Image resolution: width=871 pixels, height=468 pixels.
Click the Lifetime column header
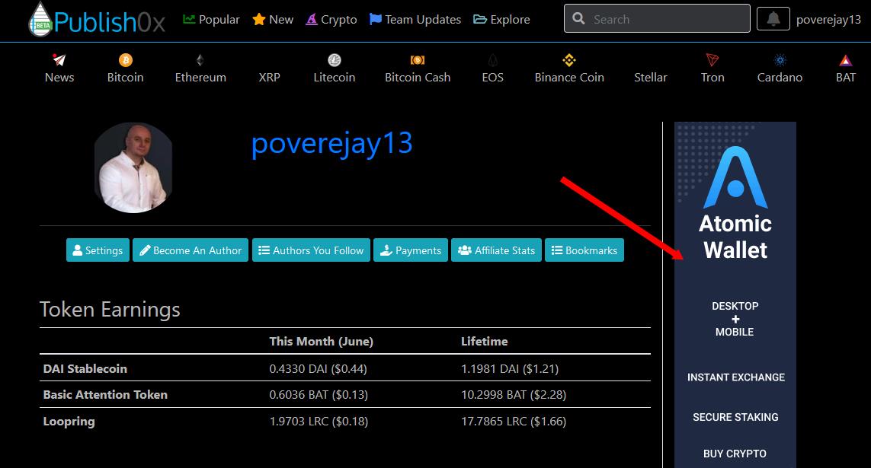pyautogui.click(x=485, y=342)
